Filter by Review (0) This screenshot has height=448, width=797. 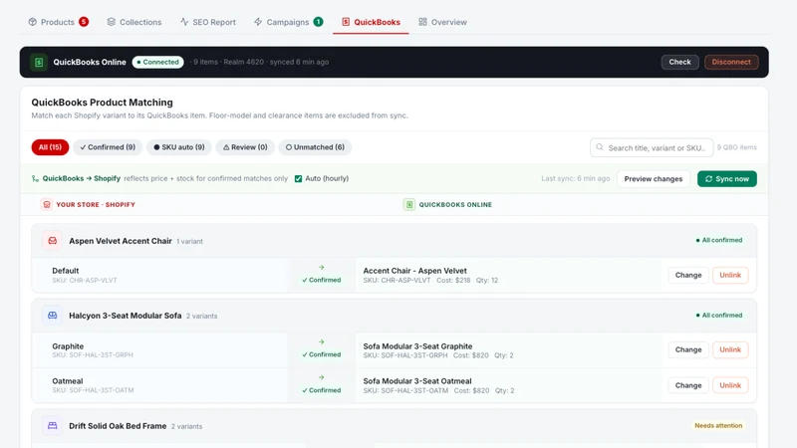click(x=245, y=147)
